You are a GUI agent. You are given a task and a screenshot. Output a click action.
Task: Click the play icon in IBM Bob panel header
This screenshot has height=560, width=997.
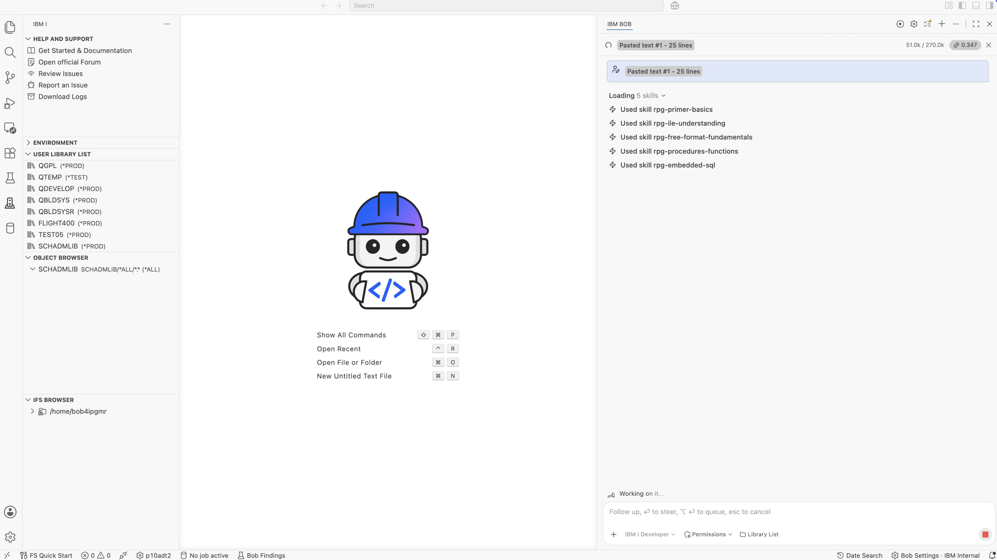[900, 24]
